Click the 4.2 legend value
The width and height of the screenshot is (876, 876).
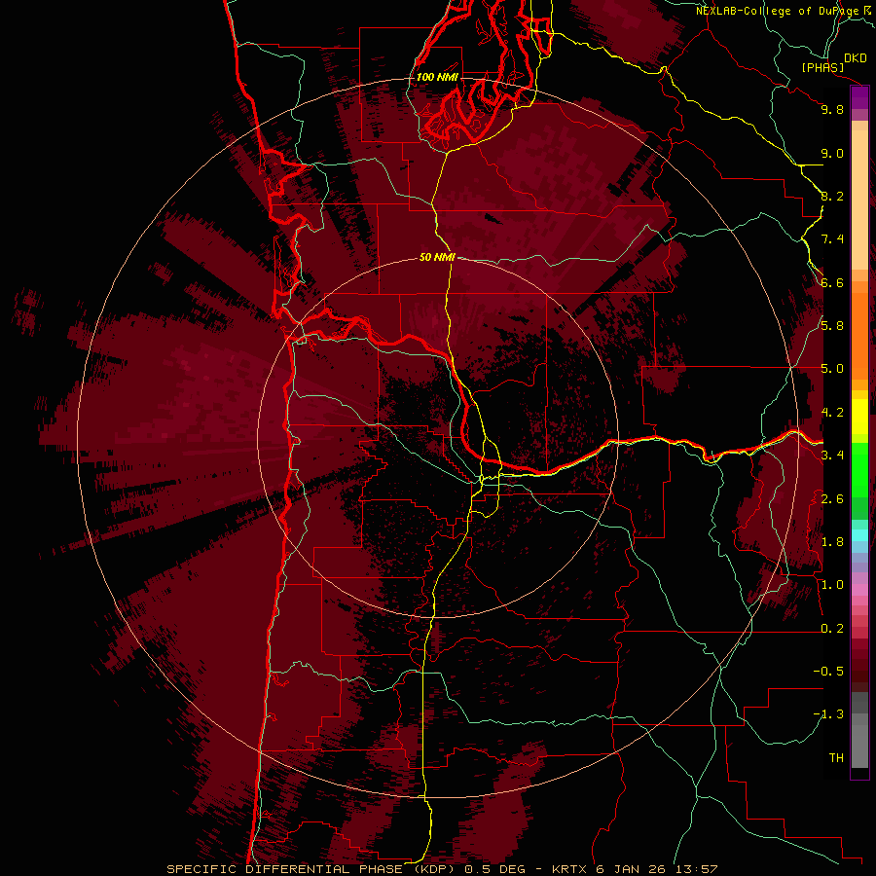[x=832, y=413]
